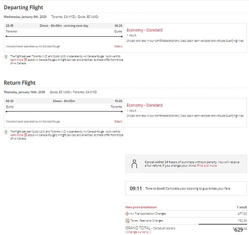Click the person icon in cancellation notice
Image resolution: width=249 pixels, height=235 pixels.
pyautogui.click(x=134, y=164)
